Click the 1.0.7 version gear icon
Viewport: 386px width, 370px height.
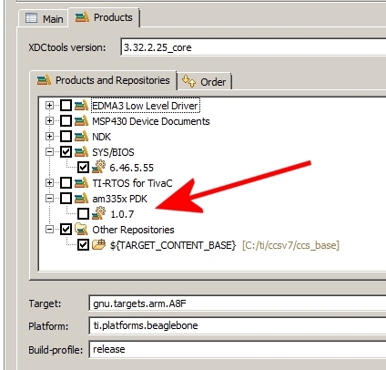[98, 213]
